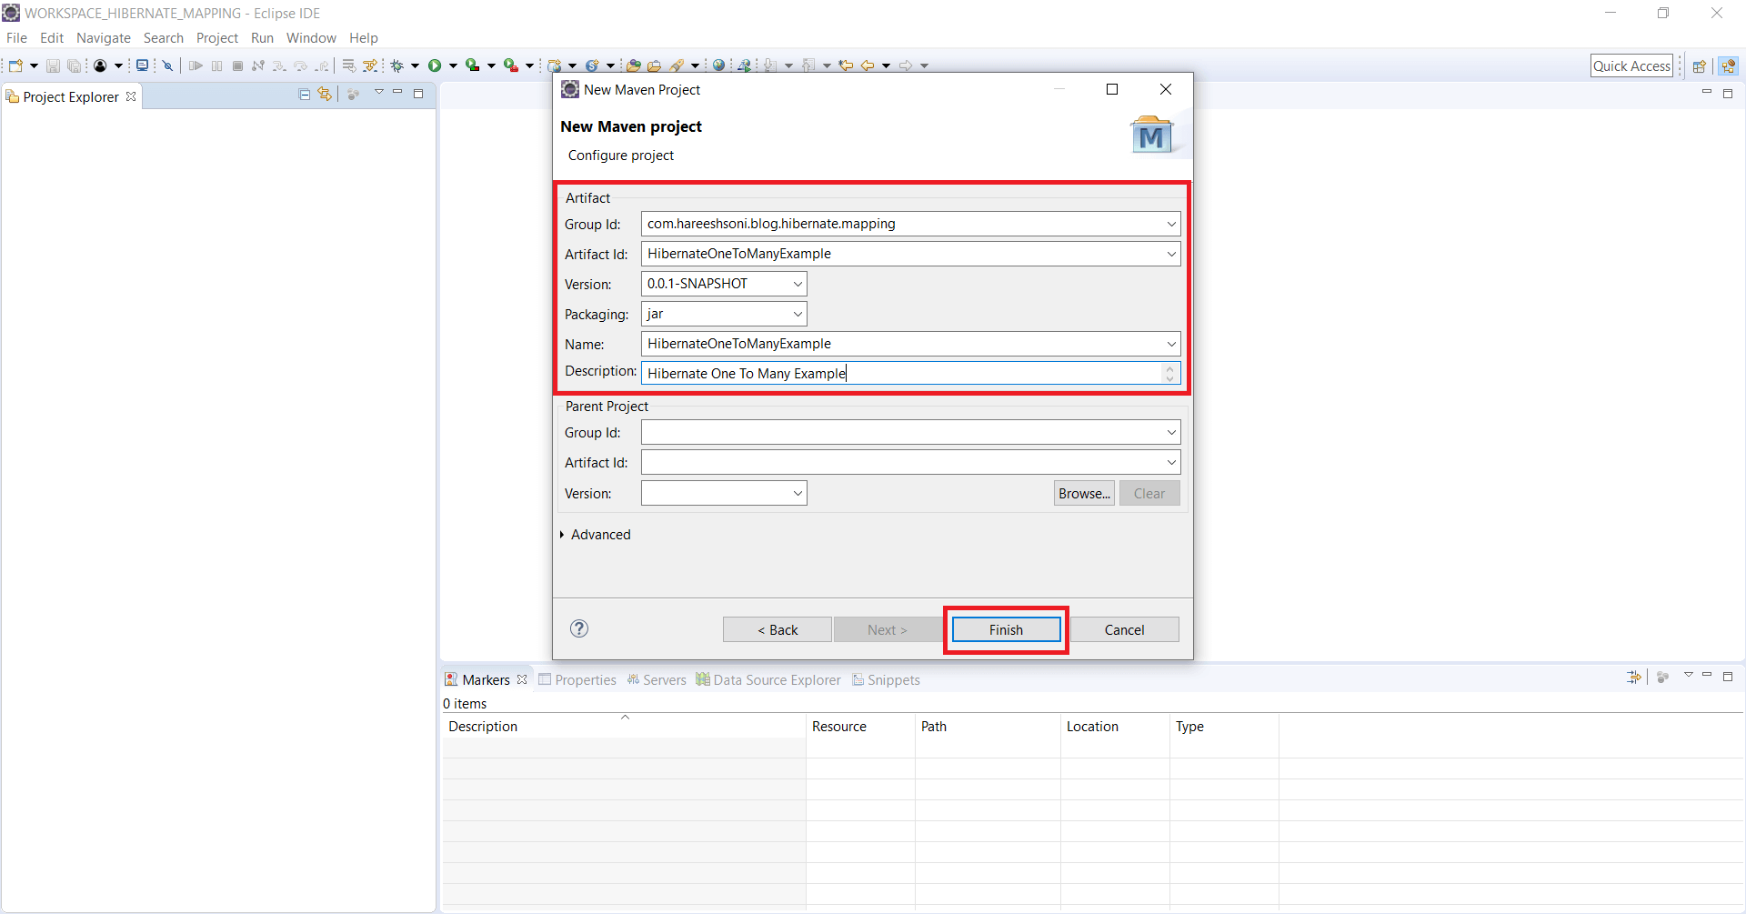
Task: Select the Skip All Breakpoints icon
Action: (x=168, y=65)
